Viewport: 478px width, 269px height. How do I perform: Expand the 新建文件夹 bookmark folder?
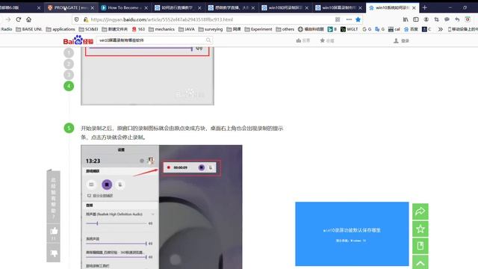pos(114,29)
